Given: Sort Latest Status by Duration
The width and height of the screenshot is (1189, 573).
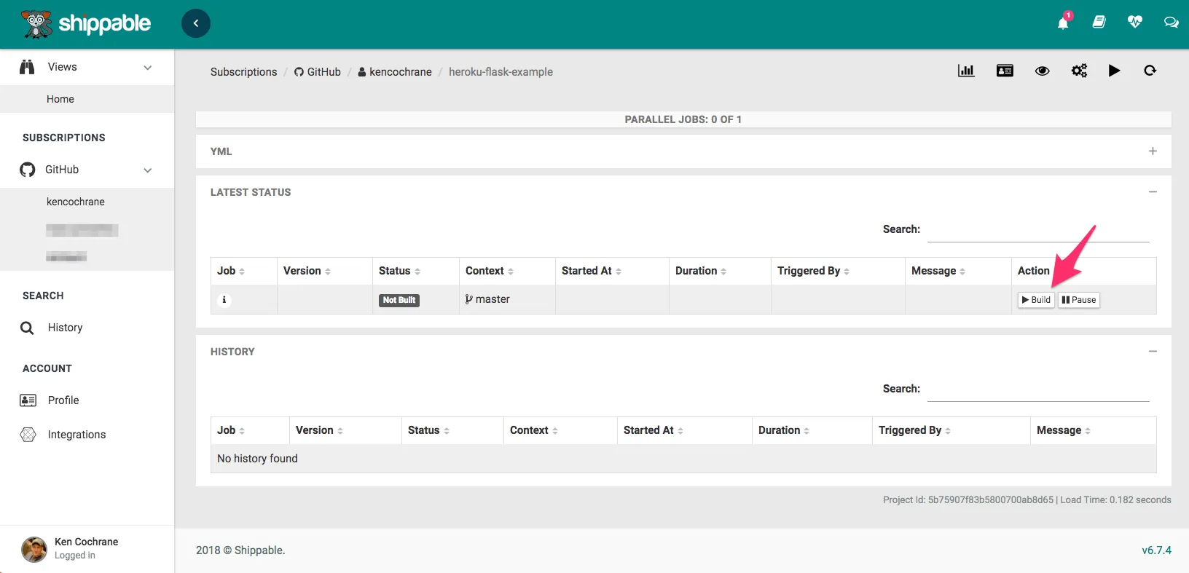Looking at the screenshot, I should [x=721, y=271].
